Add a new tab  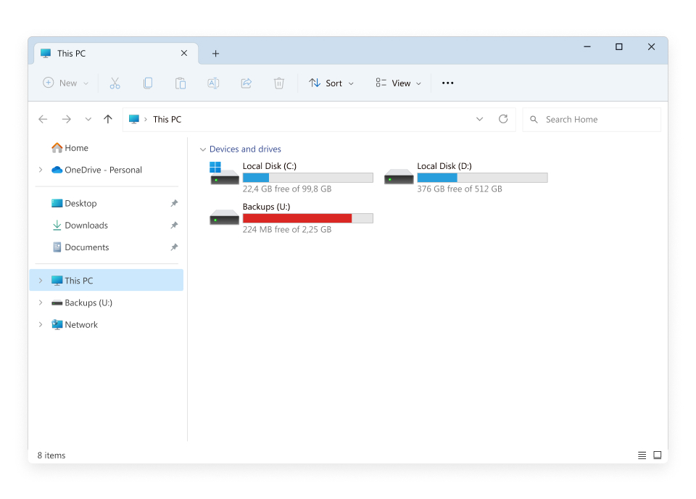point(215,54)
